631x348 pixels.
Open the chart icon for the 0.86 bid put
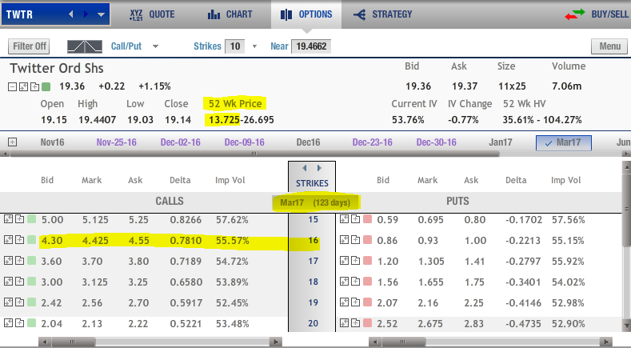[x=344, y=240]
